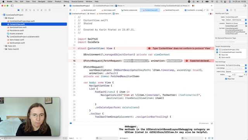This screenshot has width=248, height=140.
Task: Select Assets.xcassets in navigator
Action: click(16, 33)
